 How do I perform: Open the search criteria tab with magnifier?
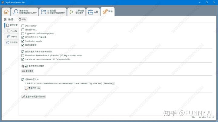[25, 12]
